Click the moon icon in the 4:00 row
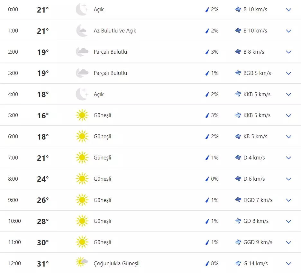Image resolution: width=301 pixels, height=273 pixels. pos(82,94)
